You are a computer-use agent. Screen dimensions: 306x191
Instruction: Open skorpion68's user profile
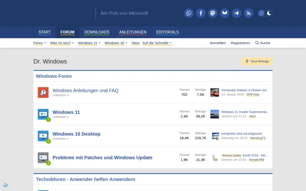[x=256, y=160]
